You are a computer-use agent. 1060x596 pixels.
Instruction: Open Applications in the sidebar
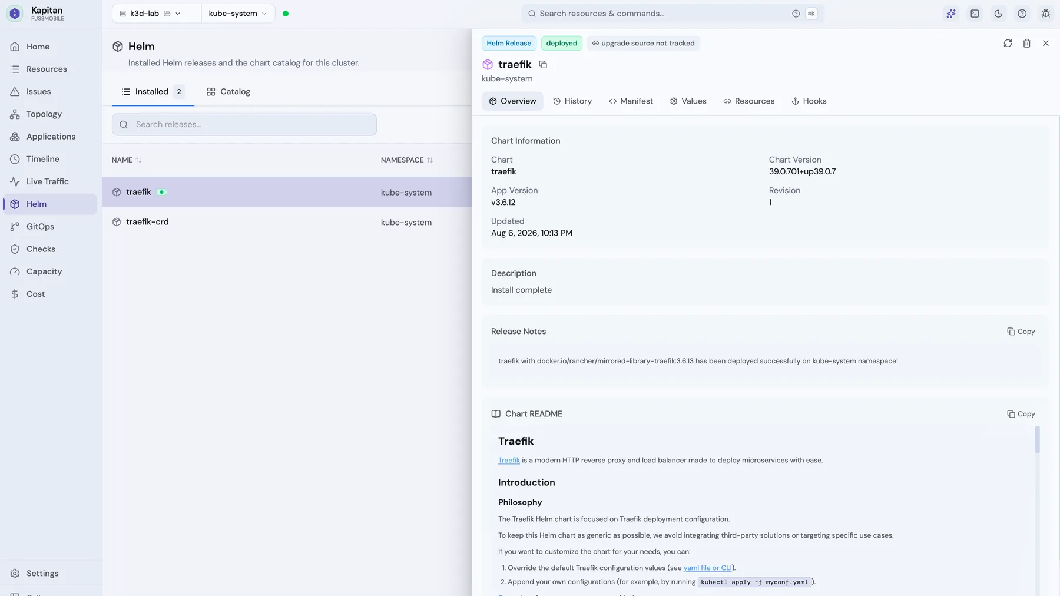(x=50, y=136)
